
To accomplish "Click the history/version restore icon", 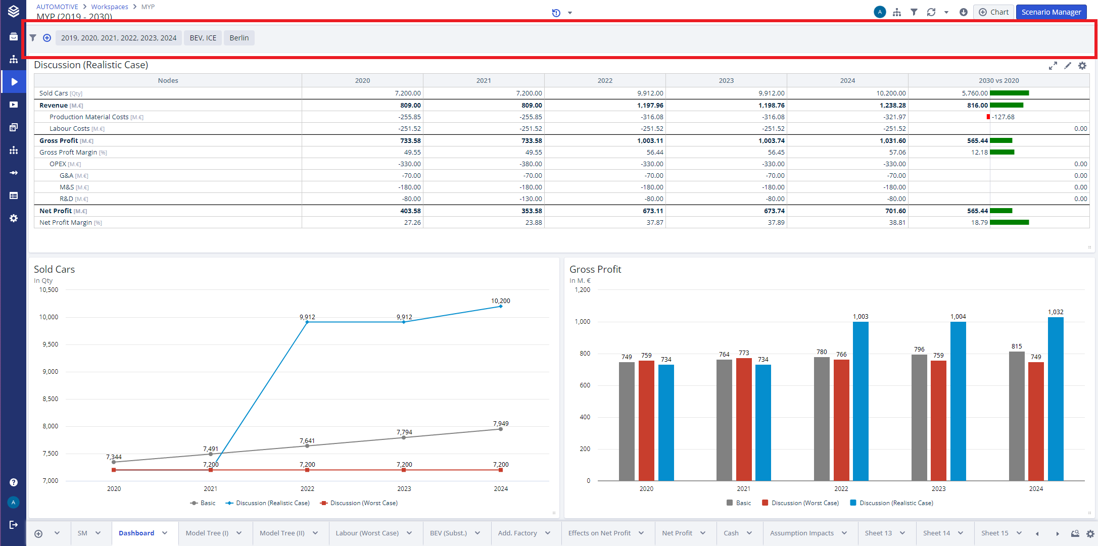I will (x=556, y=13).
